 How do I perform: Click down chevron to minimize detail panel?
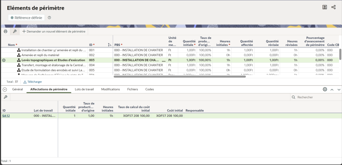pos(339,89)
